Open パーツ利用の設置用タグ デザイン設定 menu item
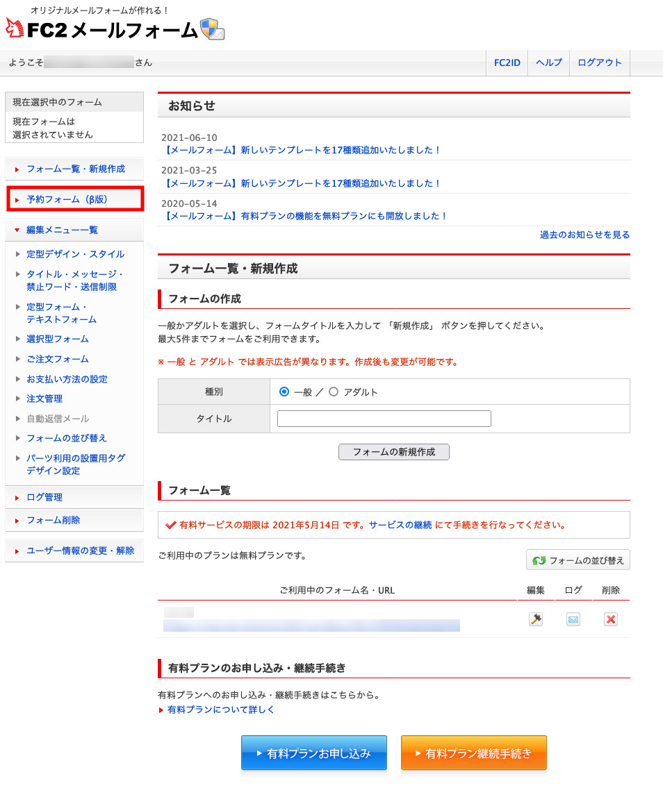This screenshot has height=797, width=663. coord(76,464)
